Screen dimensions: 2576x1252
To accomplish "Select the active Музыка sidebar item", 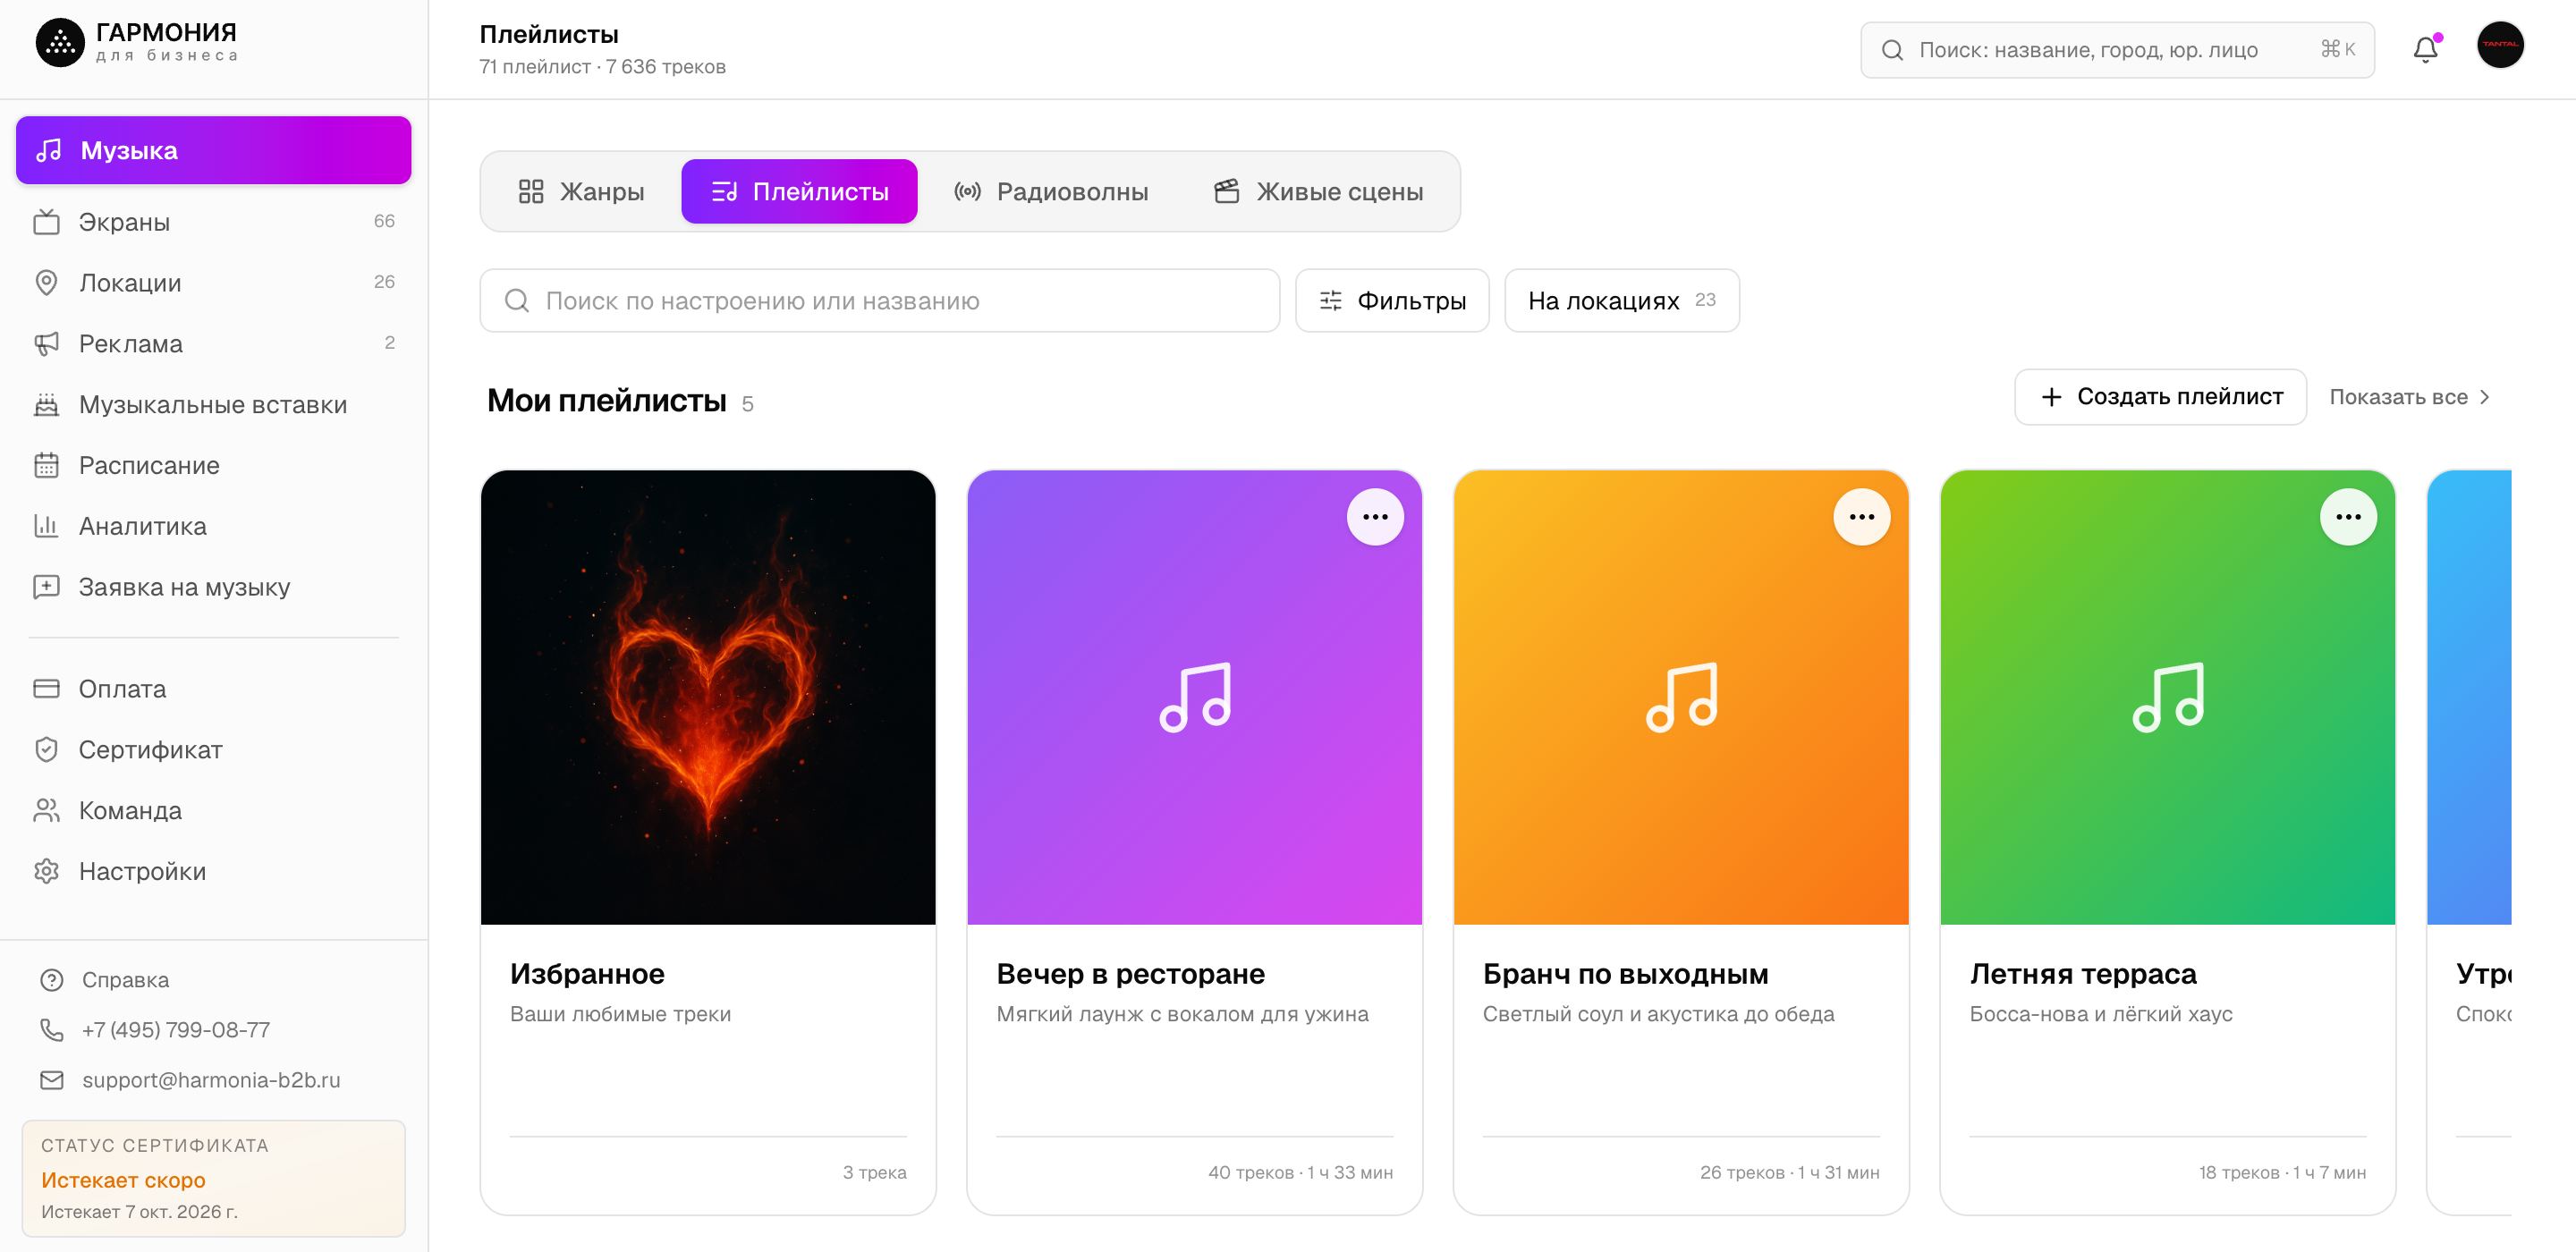I will point(214,150).
